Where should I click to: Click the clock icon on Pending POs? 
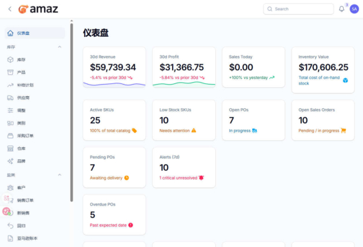[126, 178]
